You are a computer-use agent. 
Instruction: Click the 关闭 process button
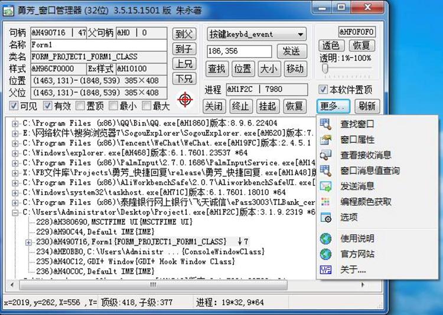pos(214,106)
